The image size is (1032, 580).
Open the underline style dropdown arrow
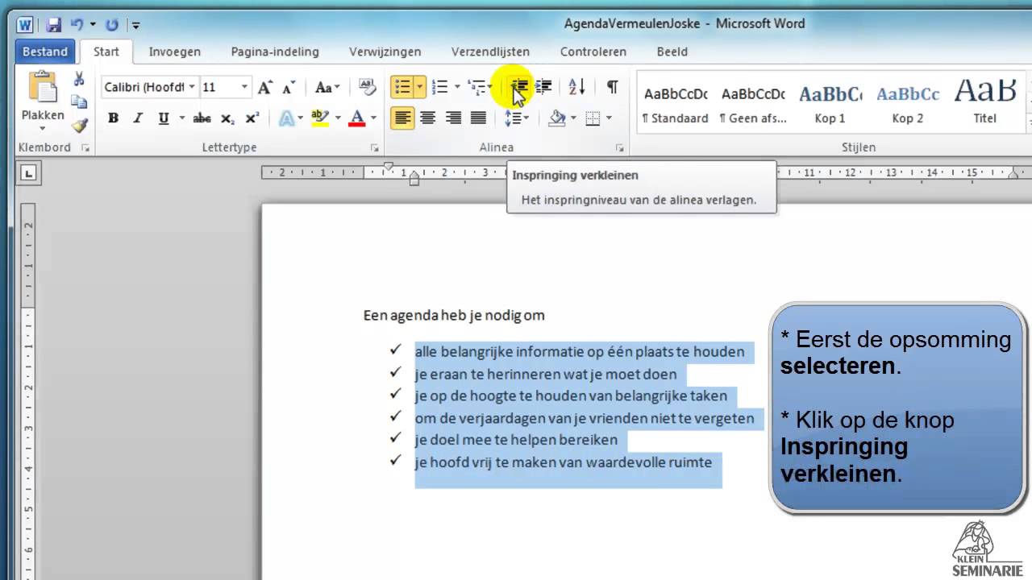[181, 118]
